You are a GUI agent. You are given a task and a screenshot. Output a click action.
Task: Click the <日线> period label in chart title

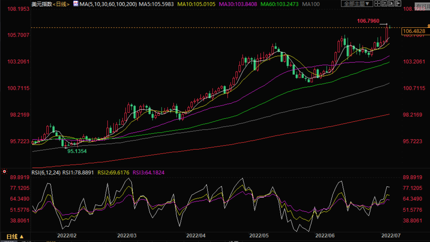pyautogui.click(x=61, y=4)
